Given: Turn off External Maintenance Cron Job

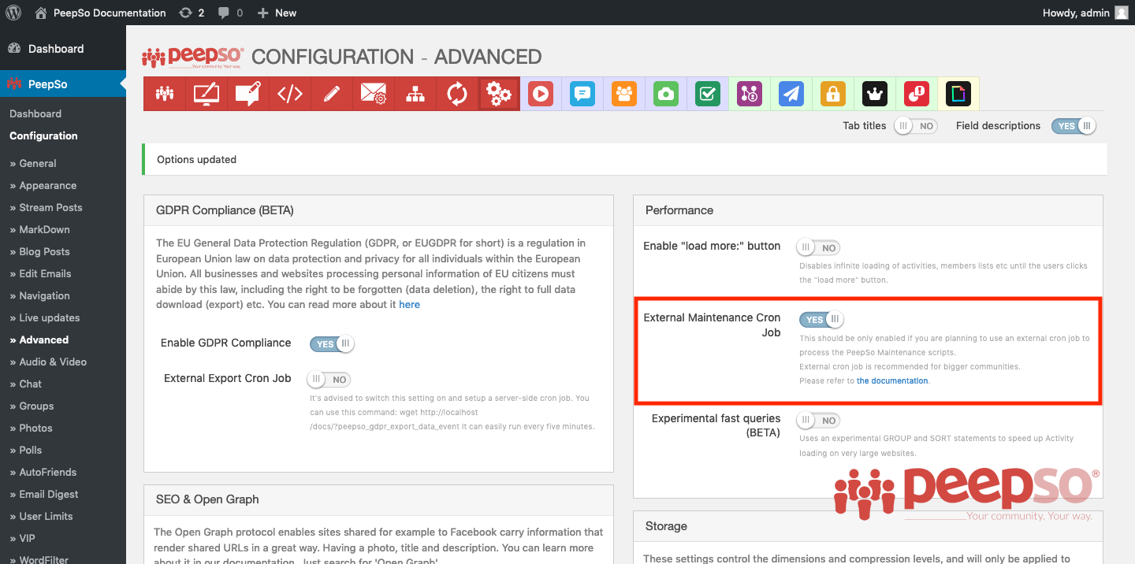Looking at the screenshot, I should click(821, 320).
